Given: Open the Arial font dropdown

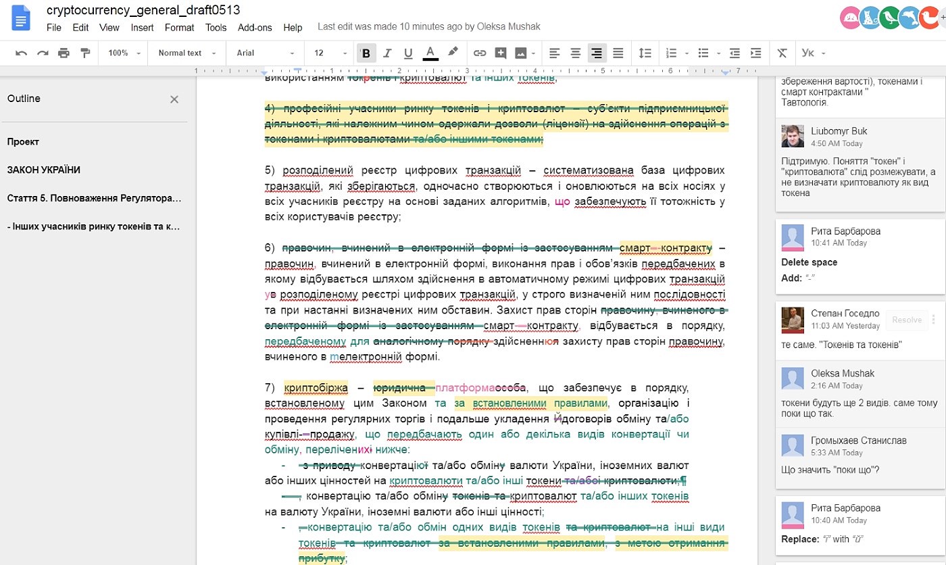Looking at the screenshot, I should click(265, 53).
